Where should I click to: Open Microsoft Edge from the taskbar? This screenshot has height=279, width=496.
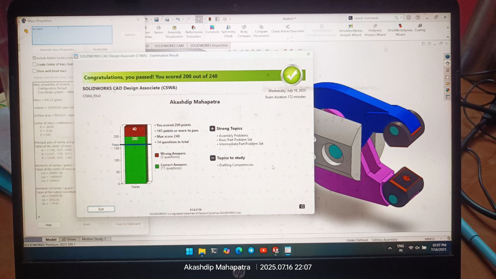click(x=239, y=251)
